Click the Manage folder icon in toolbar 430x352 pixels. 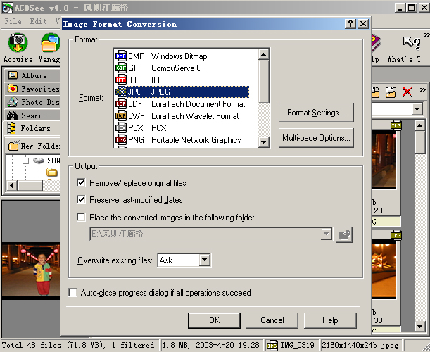click(x=50, y=42)
